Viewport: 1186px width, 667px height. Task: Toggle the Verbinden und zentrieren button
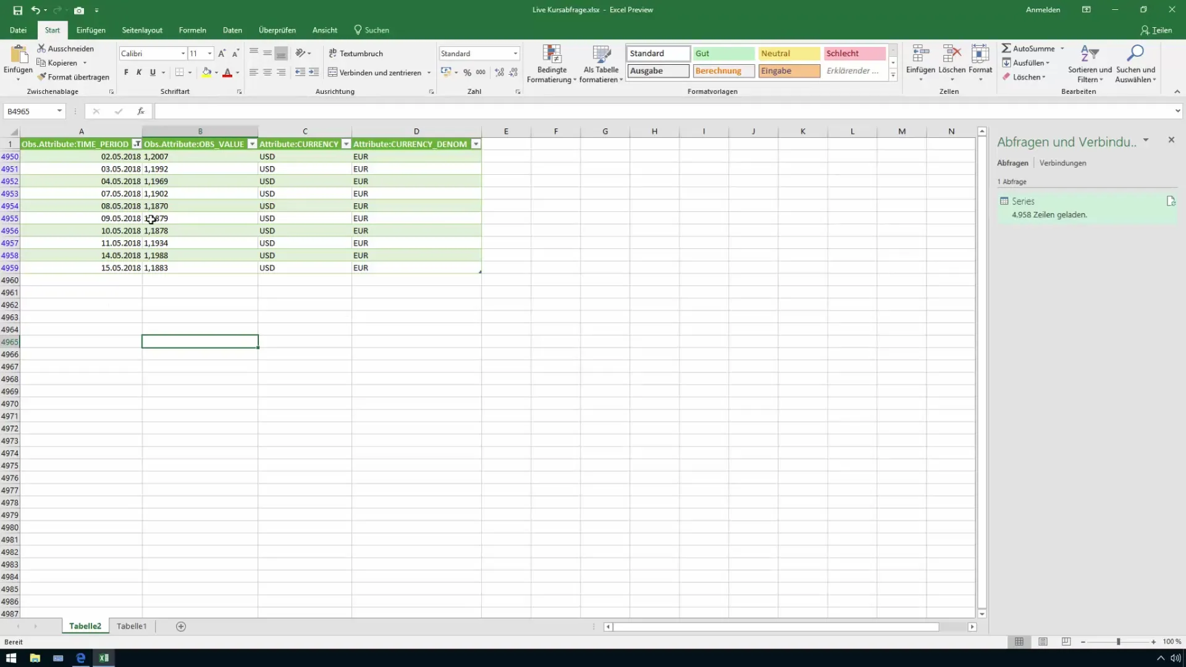[375, 72]
